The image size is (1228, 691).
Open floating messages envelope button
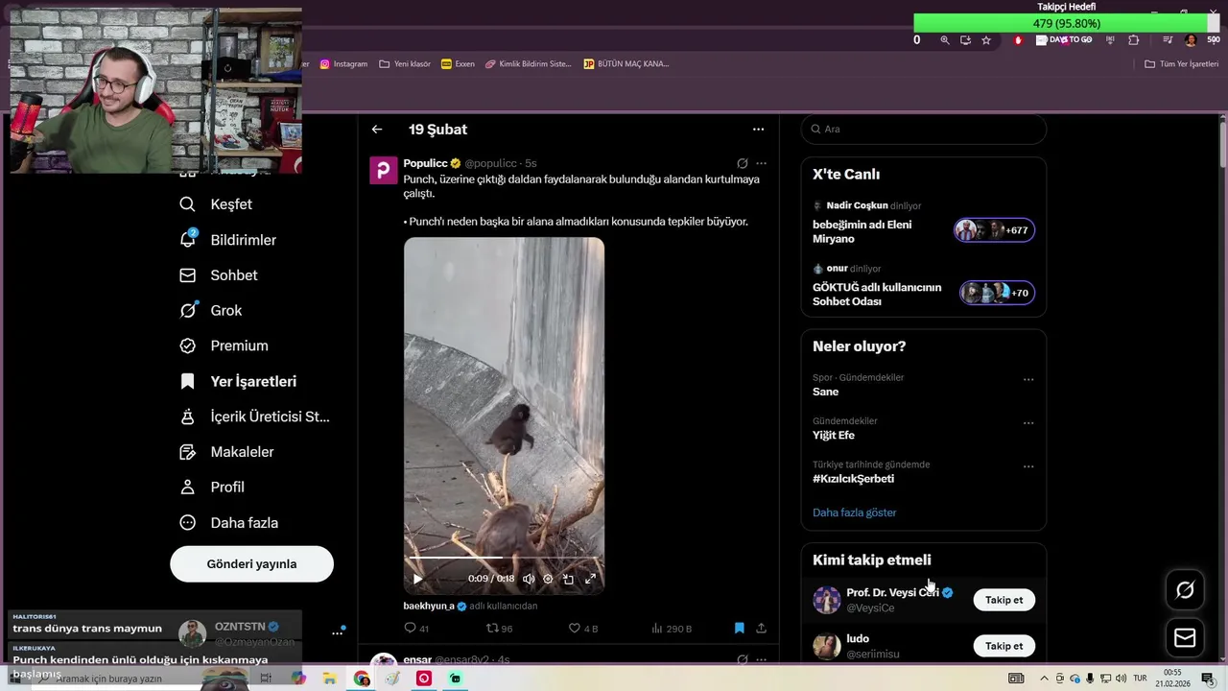1185,638
